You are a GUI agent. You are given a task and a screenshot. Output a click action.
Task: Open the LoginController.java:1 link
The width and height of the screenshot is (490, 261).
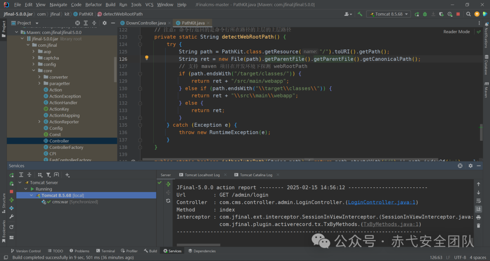click(382, 202)
